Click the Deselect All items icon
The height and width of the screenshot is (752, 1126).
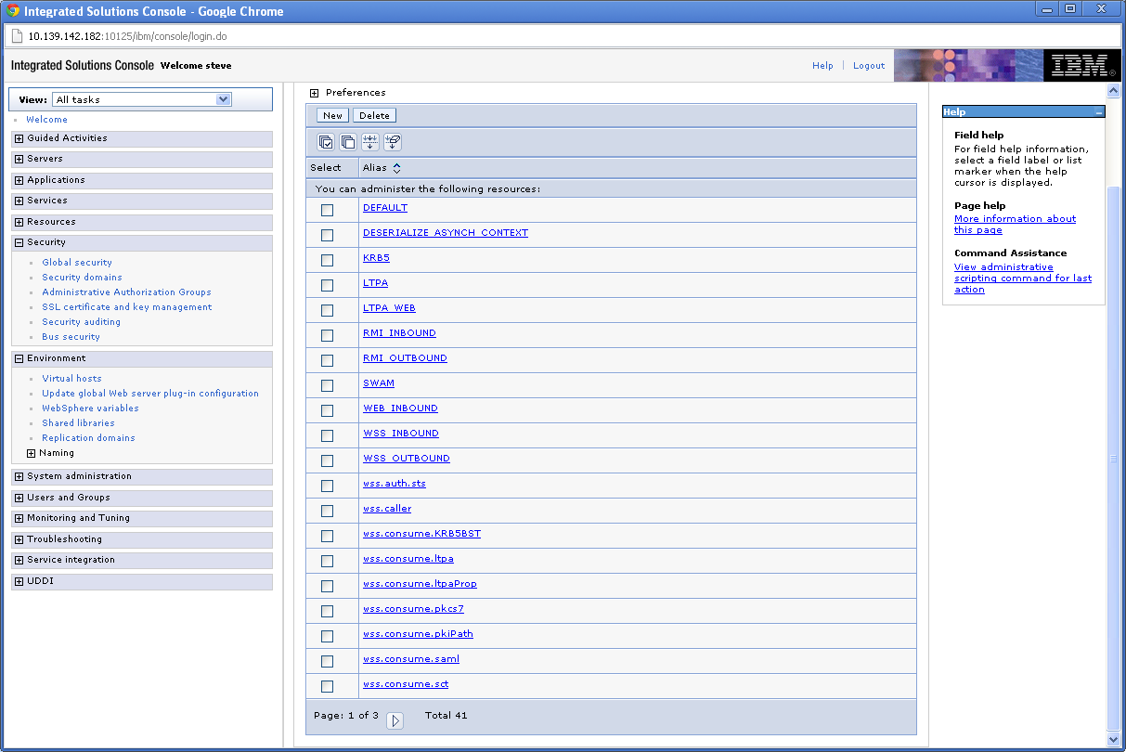pos(348,142)
